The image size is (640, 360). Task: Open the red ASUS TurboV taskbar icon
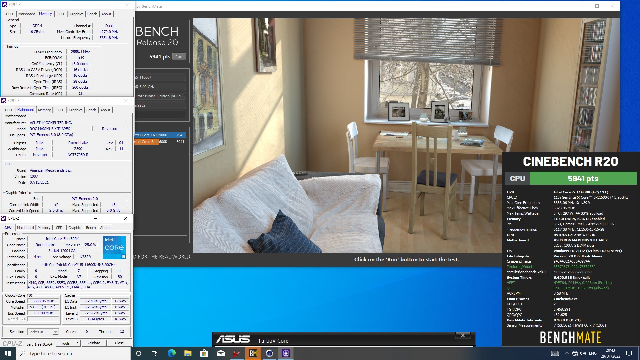(237, 353)
